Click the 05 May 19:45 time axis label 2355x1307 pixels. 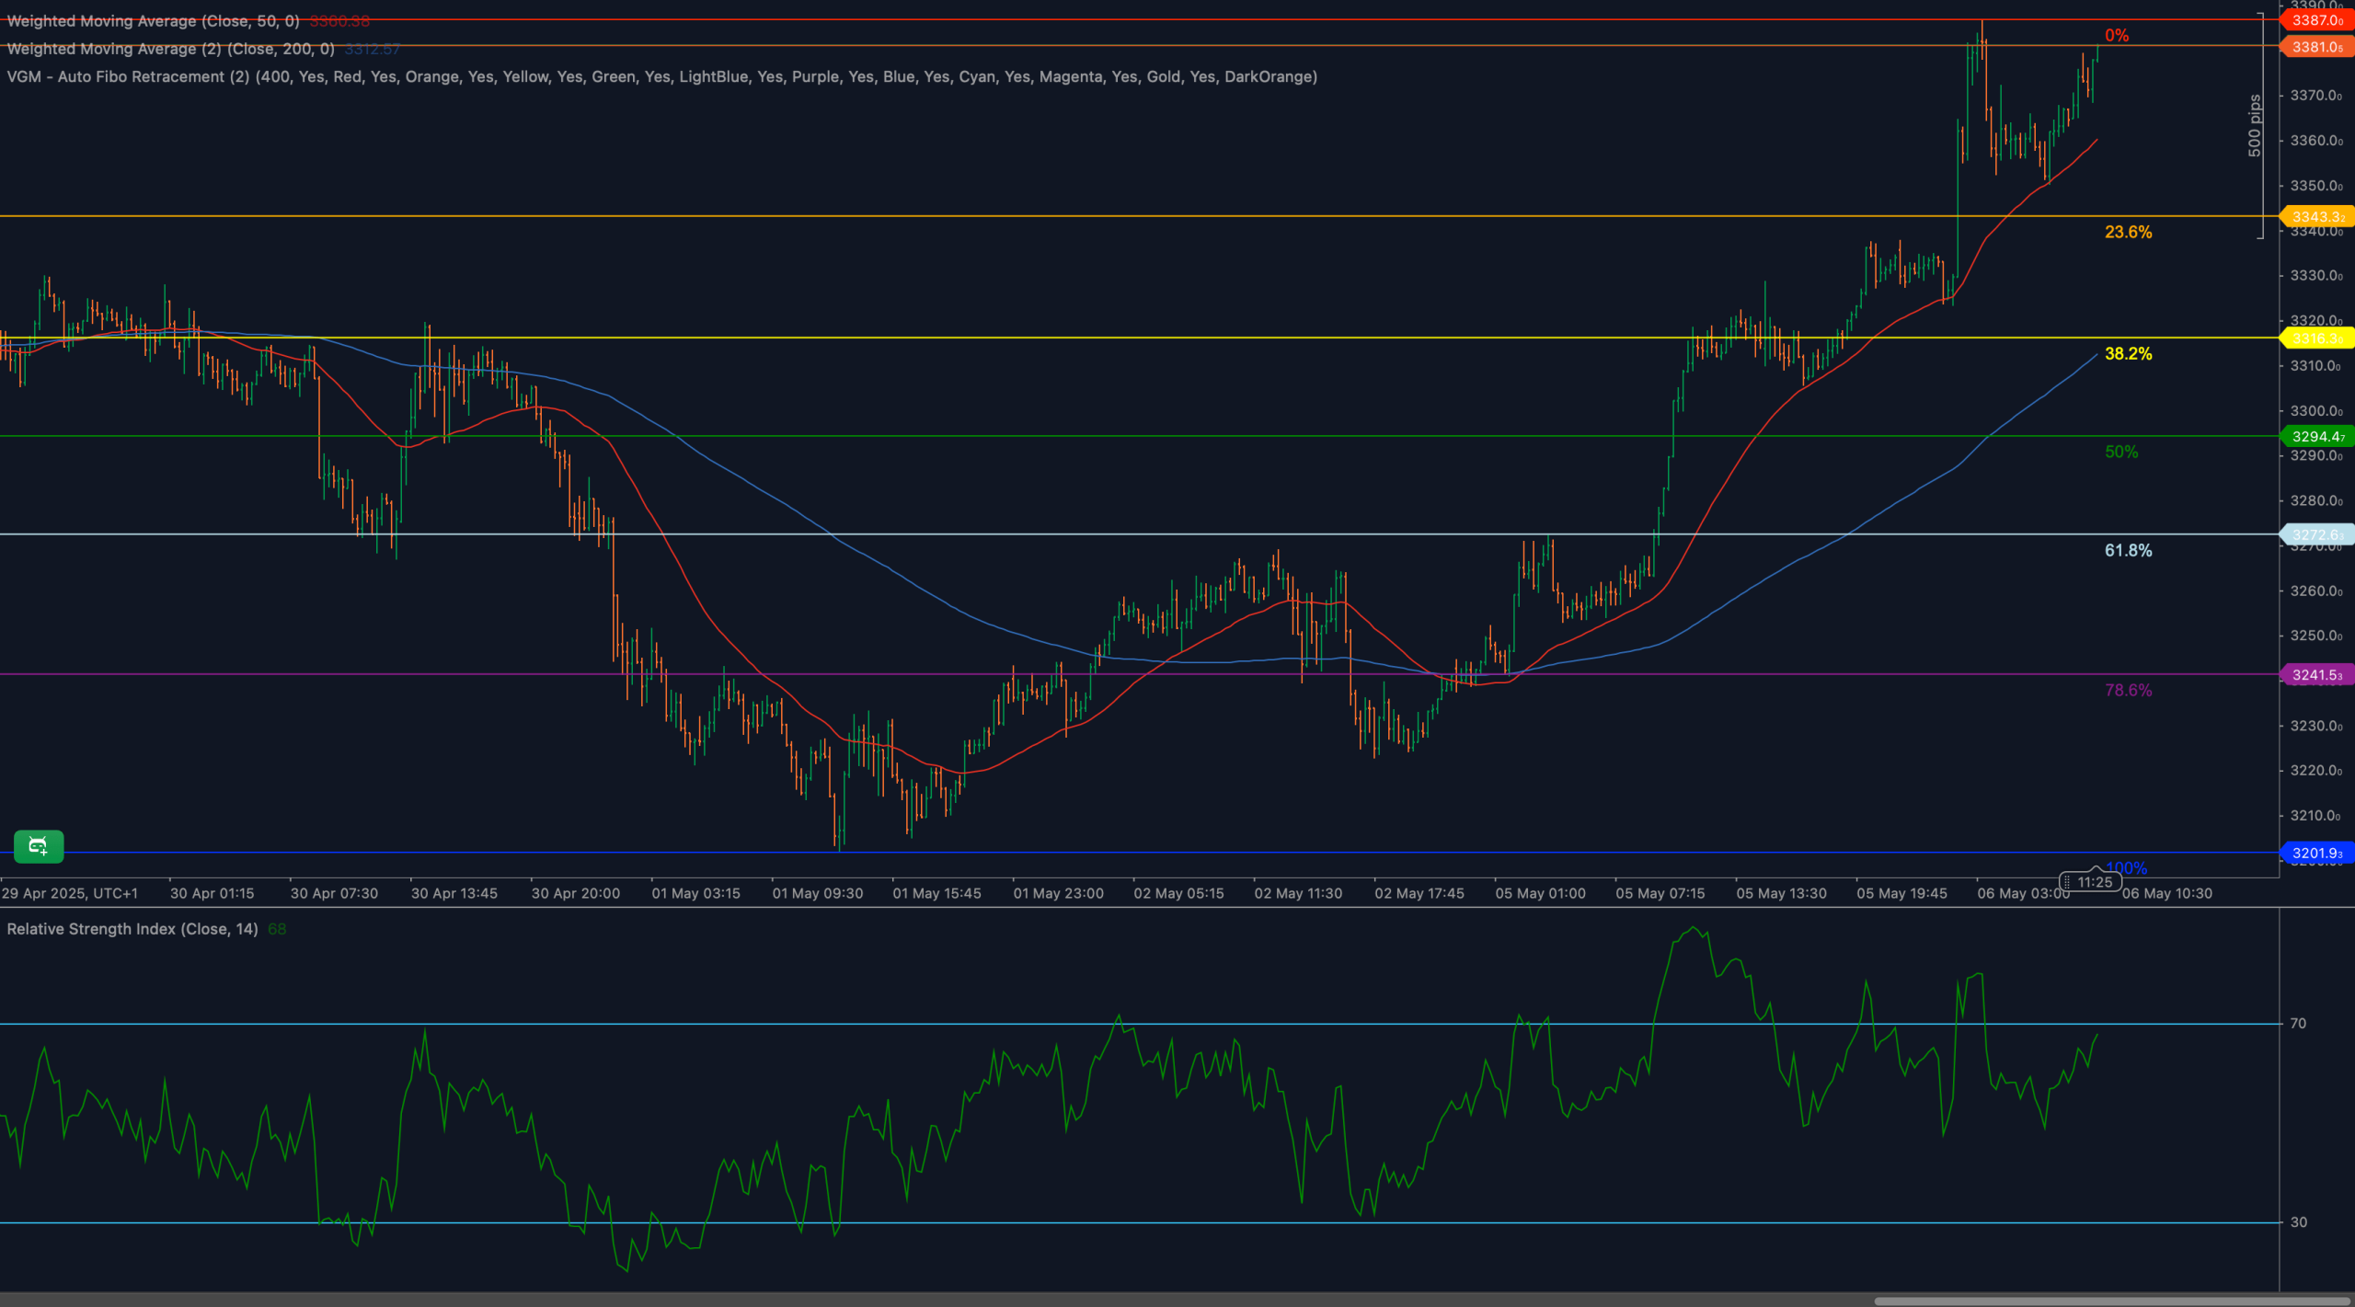tap(1901, 893)
